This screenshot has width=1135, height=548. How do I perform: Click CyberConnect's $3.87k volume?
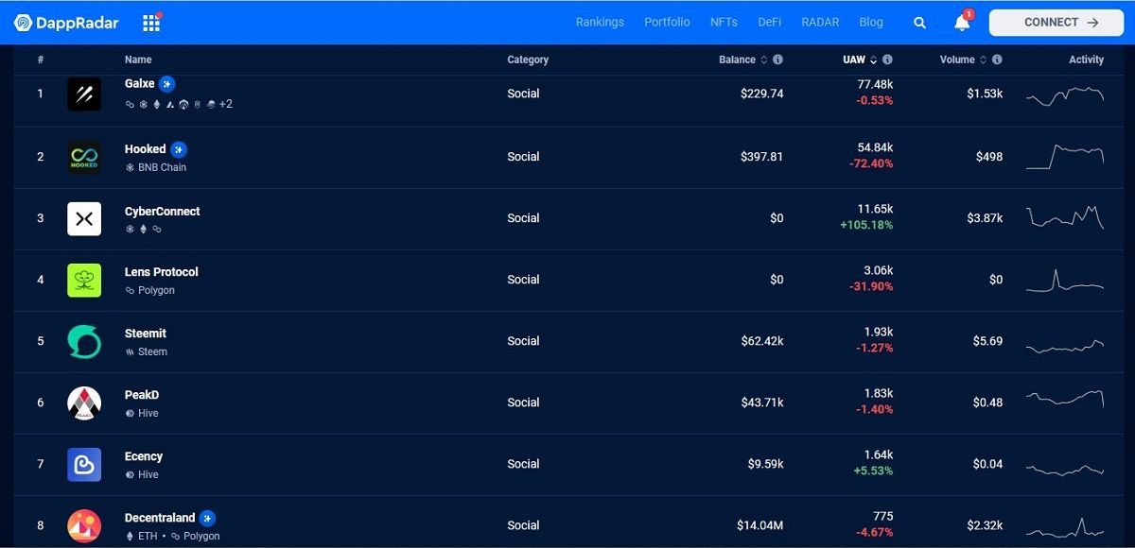(986, 218)
